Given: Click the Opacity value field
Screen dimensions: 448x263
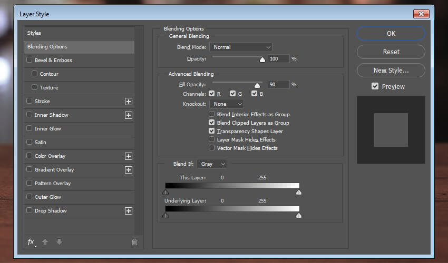Looking at the screenshot, I should click(279, 59).
